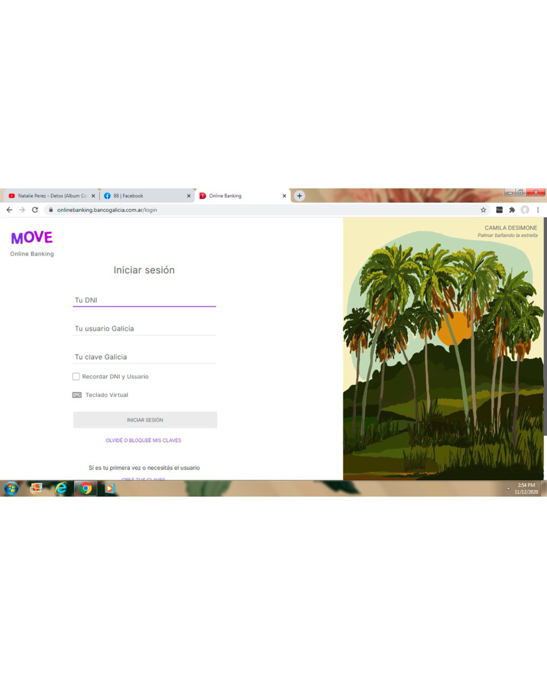
Task: Expand hidden system tray icons arrow
Action: coord(508,489)
